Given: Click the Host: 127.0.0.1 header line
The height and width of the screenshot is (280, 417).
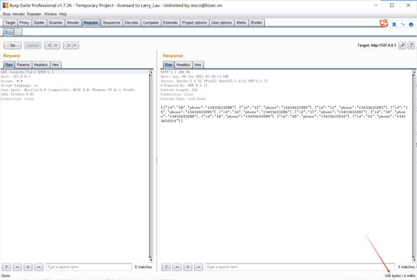Looking at the screenshot, I should (x=15, y=77).
